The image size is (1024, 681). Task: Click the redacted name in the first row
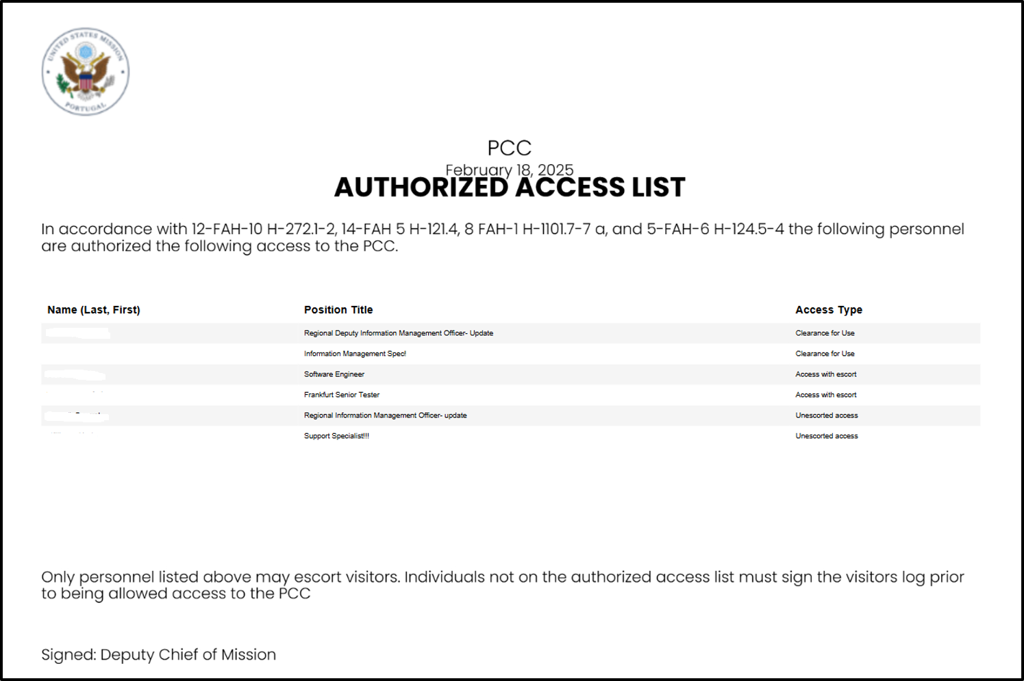pyautogui.click(x=77, y=333)
